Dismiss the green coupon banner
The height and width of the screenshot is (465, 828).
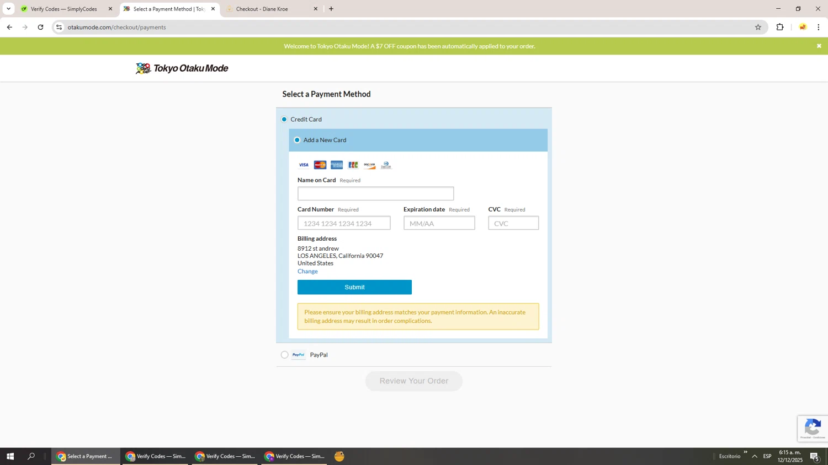819,46
